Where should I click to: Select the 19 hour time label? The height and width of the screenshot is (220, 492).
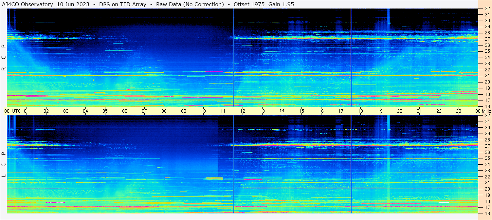(380, 111)
